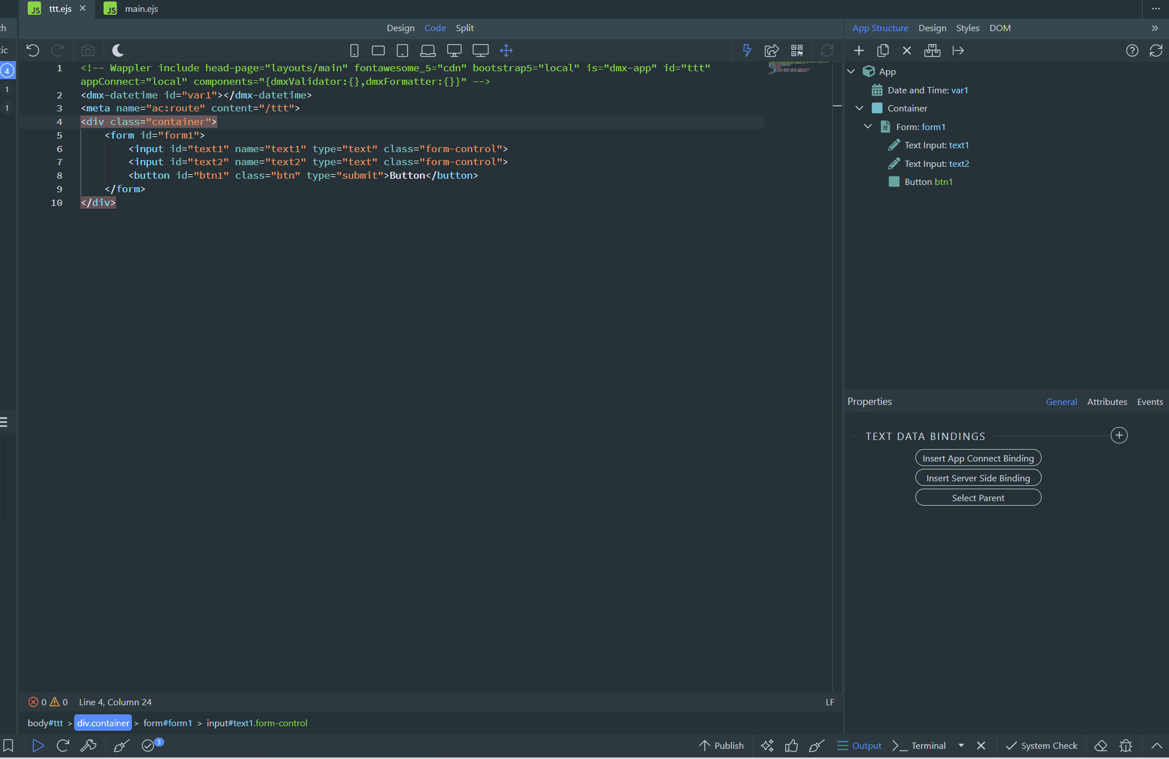
Task: Select the mobile phone portrait viewport icon
Action: point(354,51)
